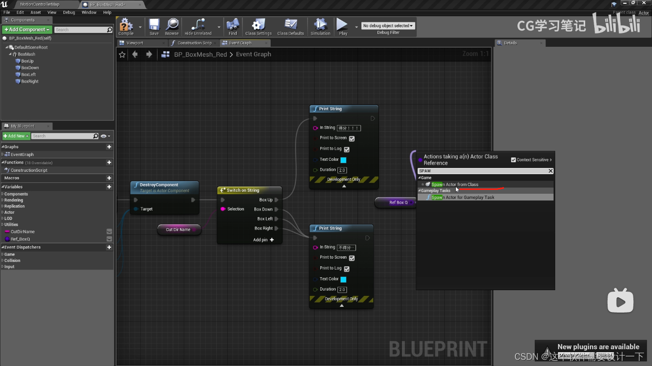Click BP_BoxMesh_Red breadcrumb
652x366 pixels.
pos(200,54)
